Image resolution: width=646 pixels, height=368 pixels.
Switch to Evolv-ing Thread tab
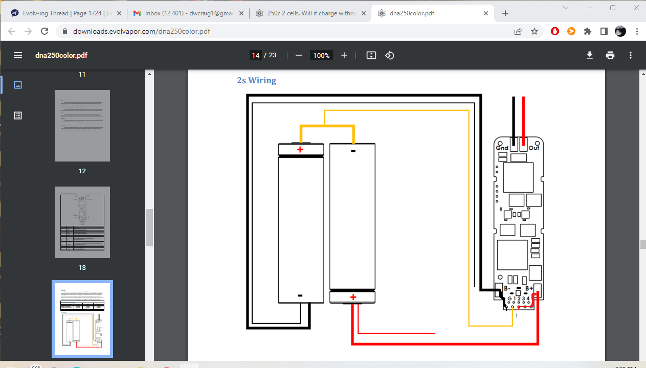pyautogui.click(x=63, y=13)
